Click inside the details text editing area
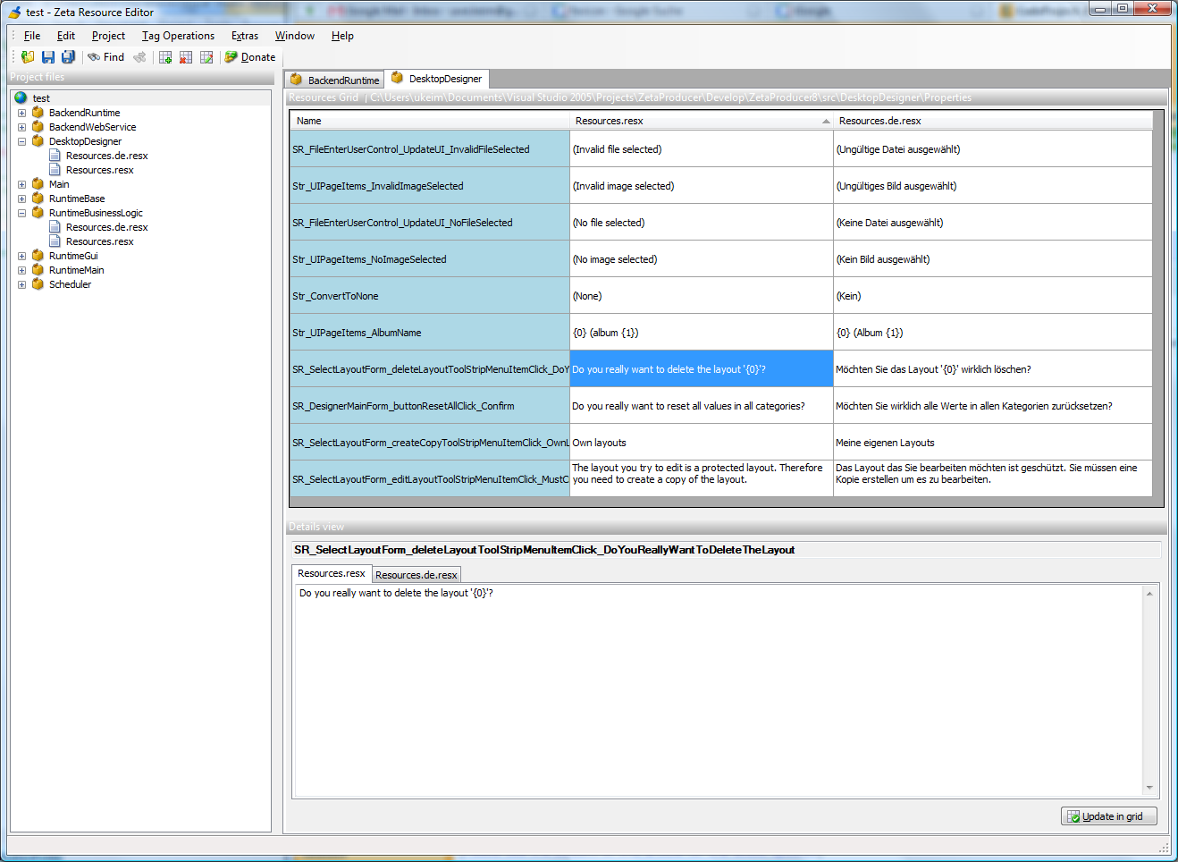The height and width of the screenshot is (862, 1178). (x=718, y=690)
